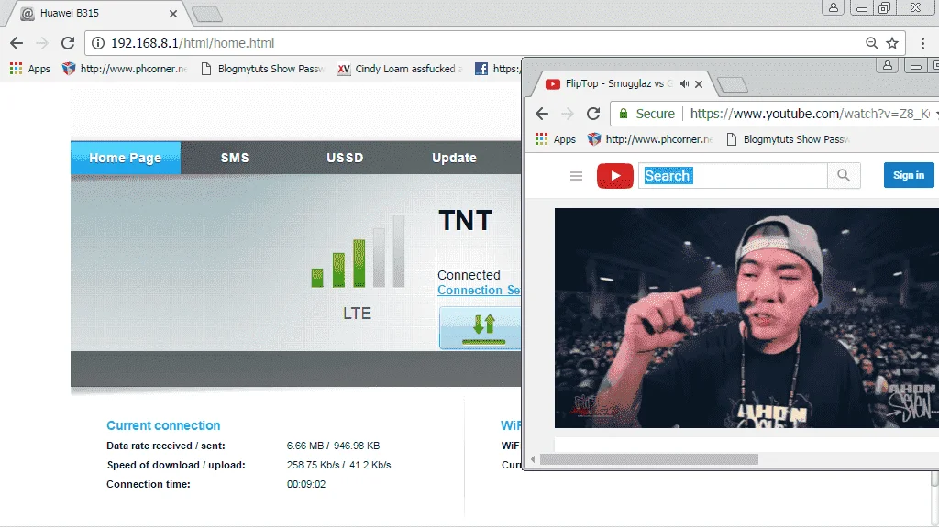Viewport: 939px width, 528px height.
Task: Click the Current connection heading
Action: 163,425
